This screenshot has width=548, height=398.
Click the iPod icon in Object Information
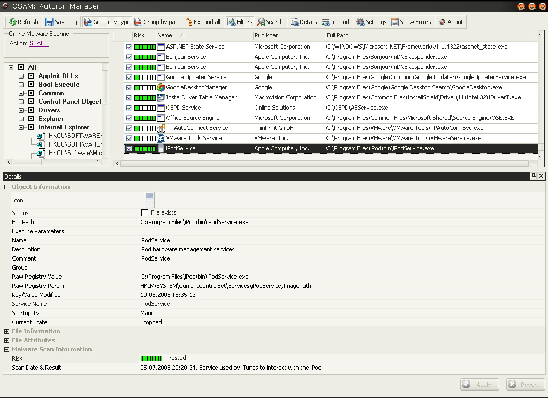click(149, 200)
